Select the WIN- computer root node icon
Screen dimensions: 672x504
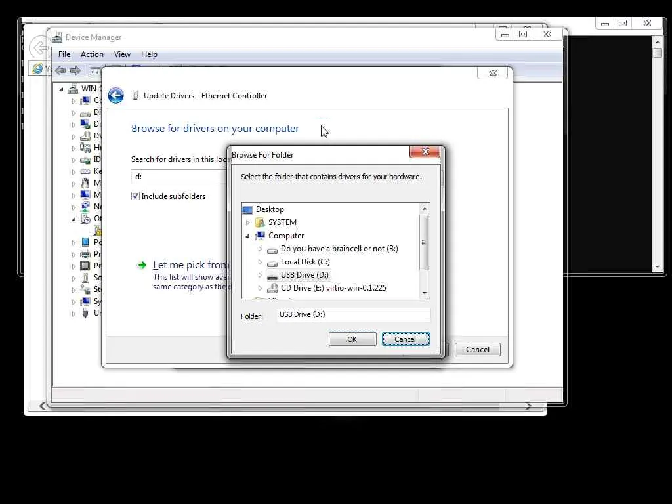(73, 89)
